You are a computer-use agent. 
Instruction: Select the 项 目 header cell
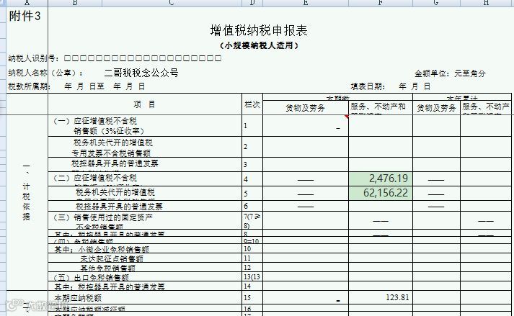click(x=145, y=104)
